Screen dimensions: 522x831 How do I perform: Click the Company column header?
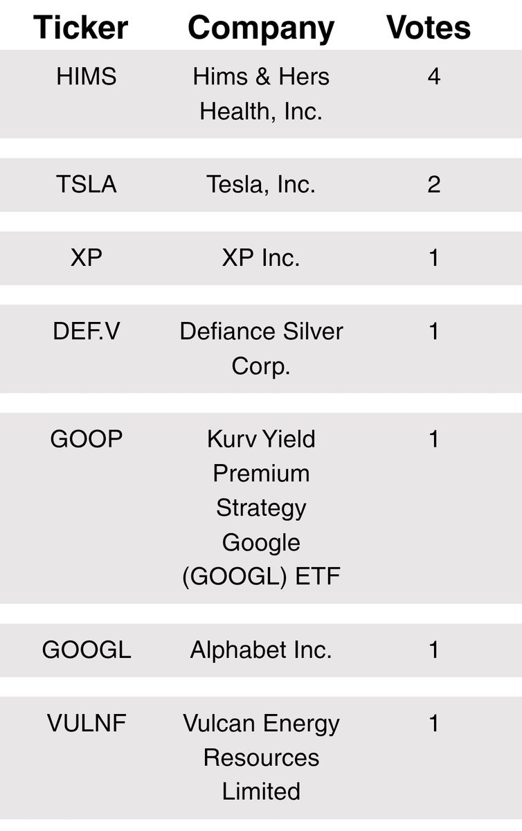pyautogui.click(x=261, y=29)
